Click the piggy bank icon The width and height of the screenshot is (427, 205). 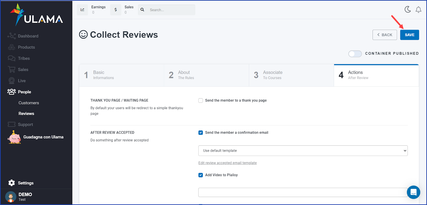(x=14, y=137)
